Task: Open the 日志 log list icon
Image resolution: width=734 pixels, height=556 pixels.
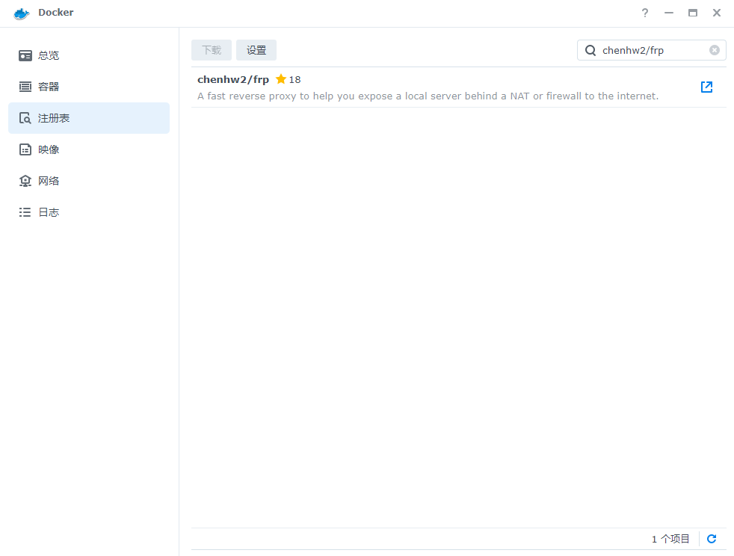Action: pyautogui.click(x=25, y=212)
